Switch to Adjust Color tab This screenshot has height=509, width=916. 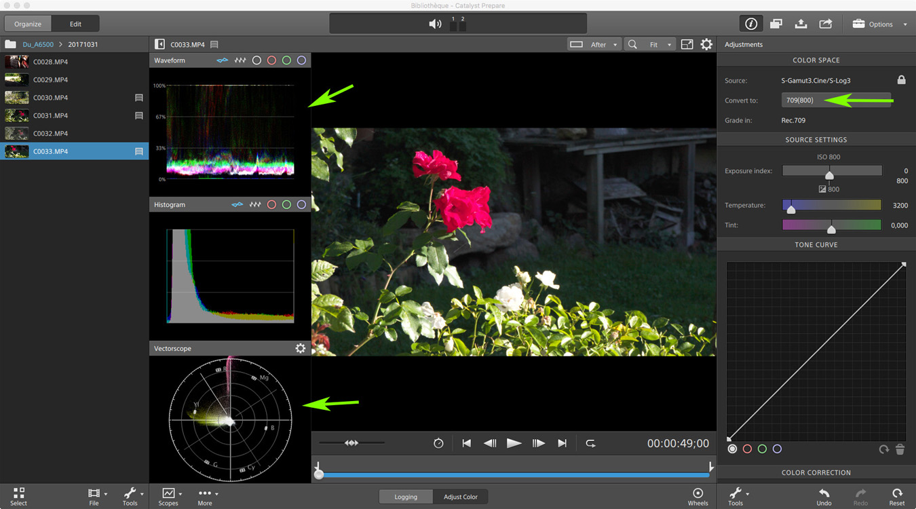[460, 497]
